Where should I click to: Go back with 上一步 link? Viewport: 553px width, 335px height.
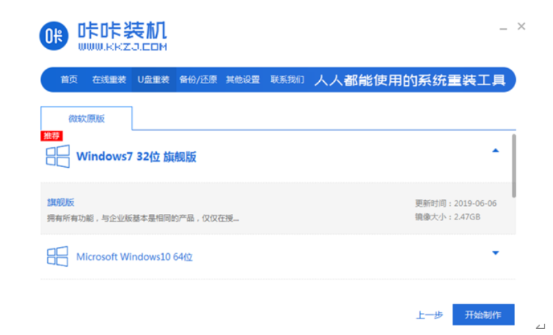429,315
